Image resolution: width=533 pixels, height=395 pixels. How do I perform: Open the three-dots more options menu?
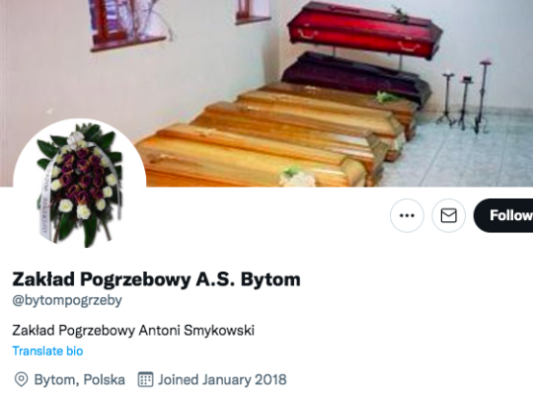pyautogui.click(x=407, y=215)
